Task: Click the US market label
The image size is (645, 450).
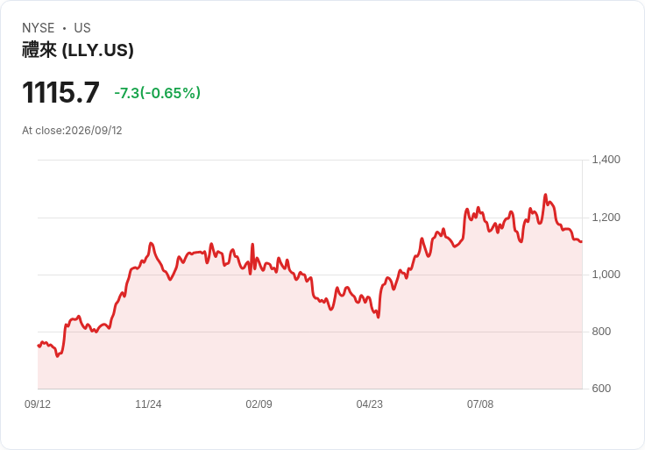Action: point(82,28)
